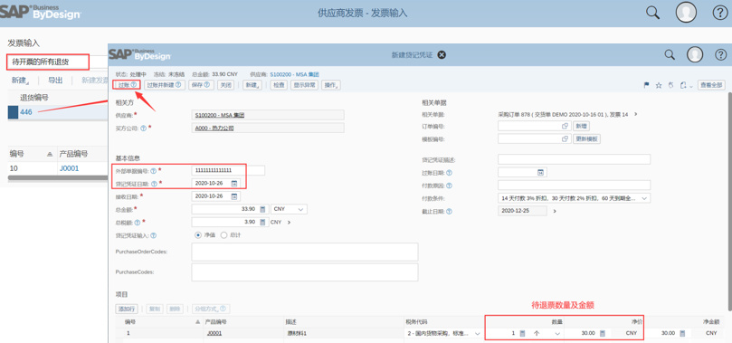Click the 过账 (Post) button
The image size is (732, 343).
coord(127,85)
